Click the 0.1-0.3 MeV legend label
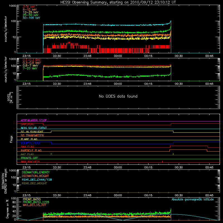 click(32, 60)
